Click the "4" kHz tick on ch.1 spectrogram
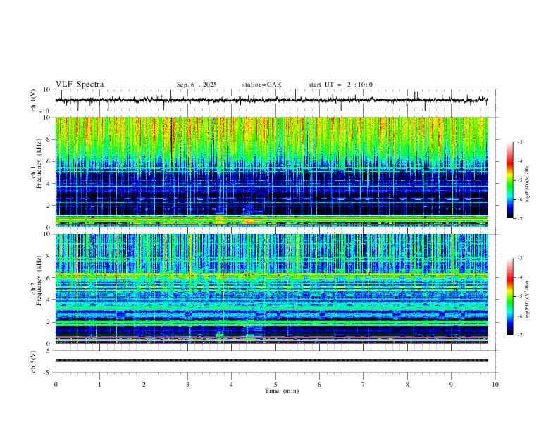The width and height of the screenshot is (558, 431). (x=49, y=184)
